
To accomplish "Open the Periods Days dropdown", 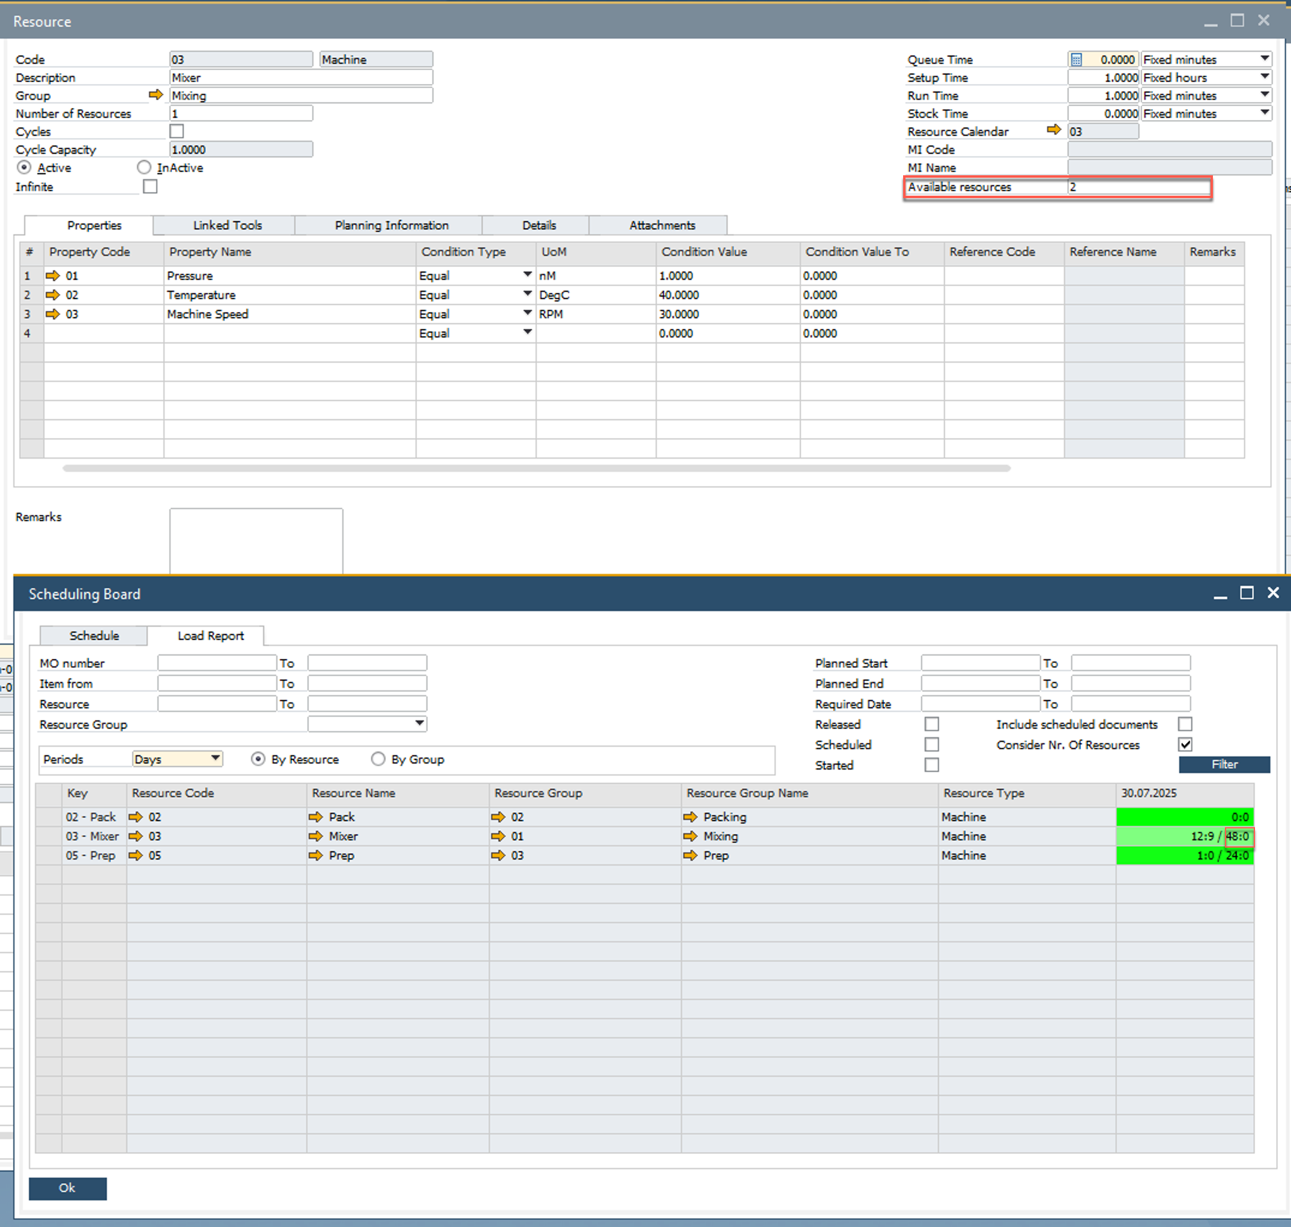I will pos(214,758).
